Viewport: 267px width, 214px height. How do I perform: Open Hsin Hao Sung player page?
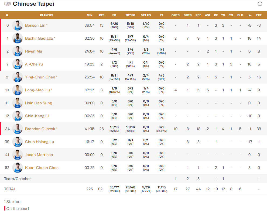[x=39, y=103]
